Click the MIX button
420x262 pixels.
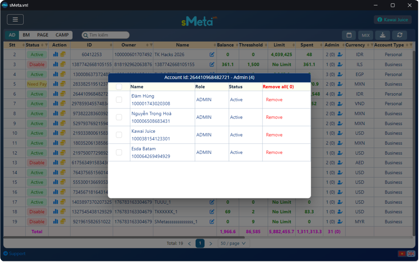[366, 35]
